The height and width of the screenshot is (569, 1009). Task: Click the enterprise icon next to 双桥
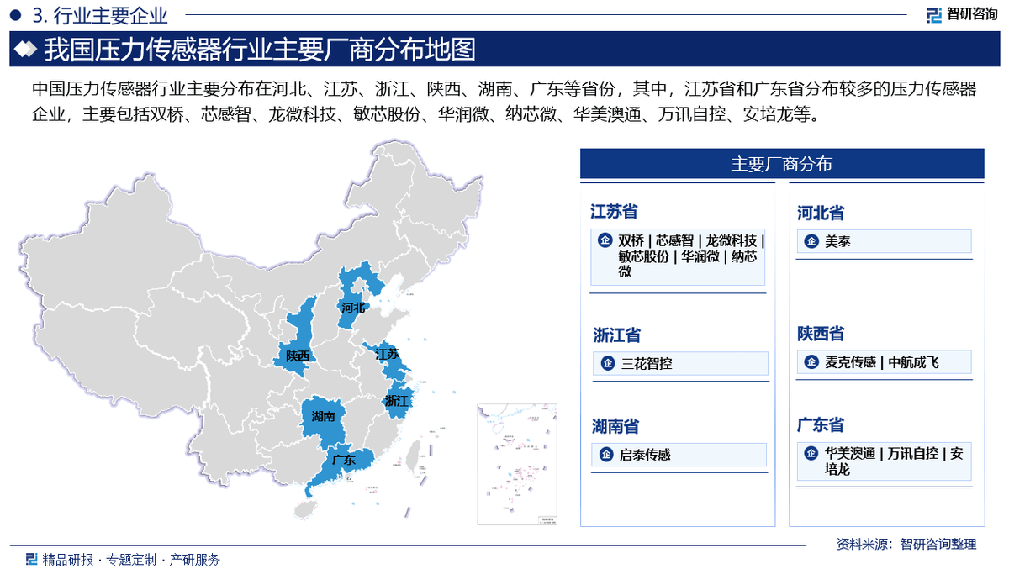[x=605, y=241]
